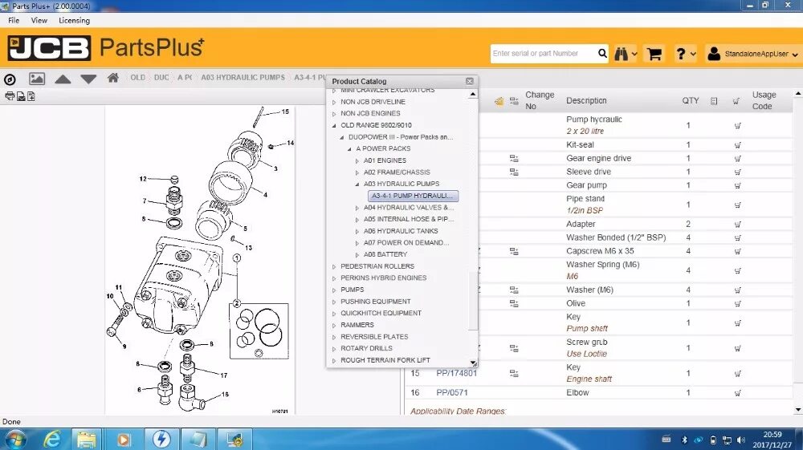Click the save document icon
803x450 pixels.
point(21,96)
